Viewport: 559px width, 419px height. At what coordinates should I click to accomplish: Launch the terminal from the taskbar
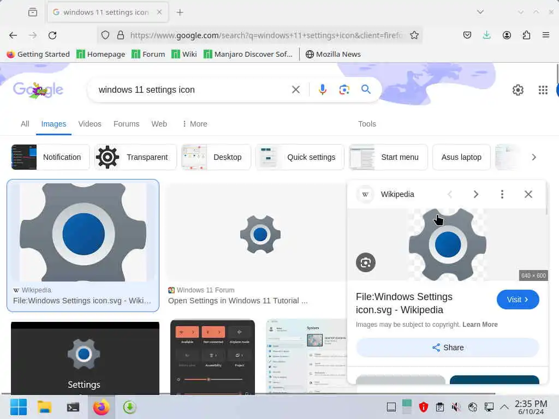[x=73, y=407]
